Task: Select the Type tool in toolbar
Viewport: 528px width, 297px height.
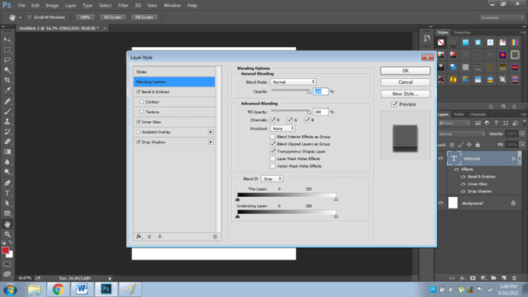Action: coord(8,192)
